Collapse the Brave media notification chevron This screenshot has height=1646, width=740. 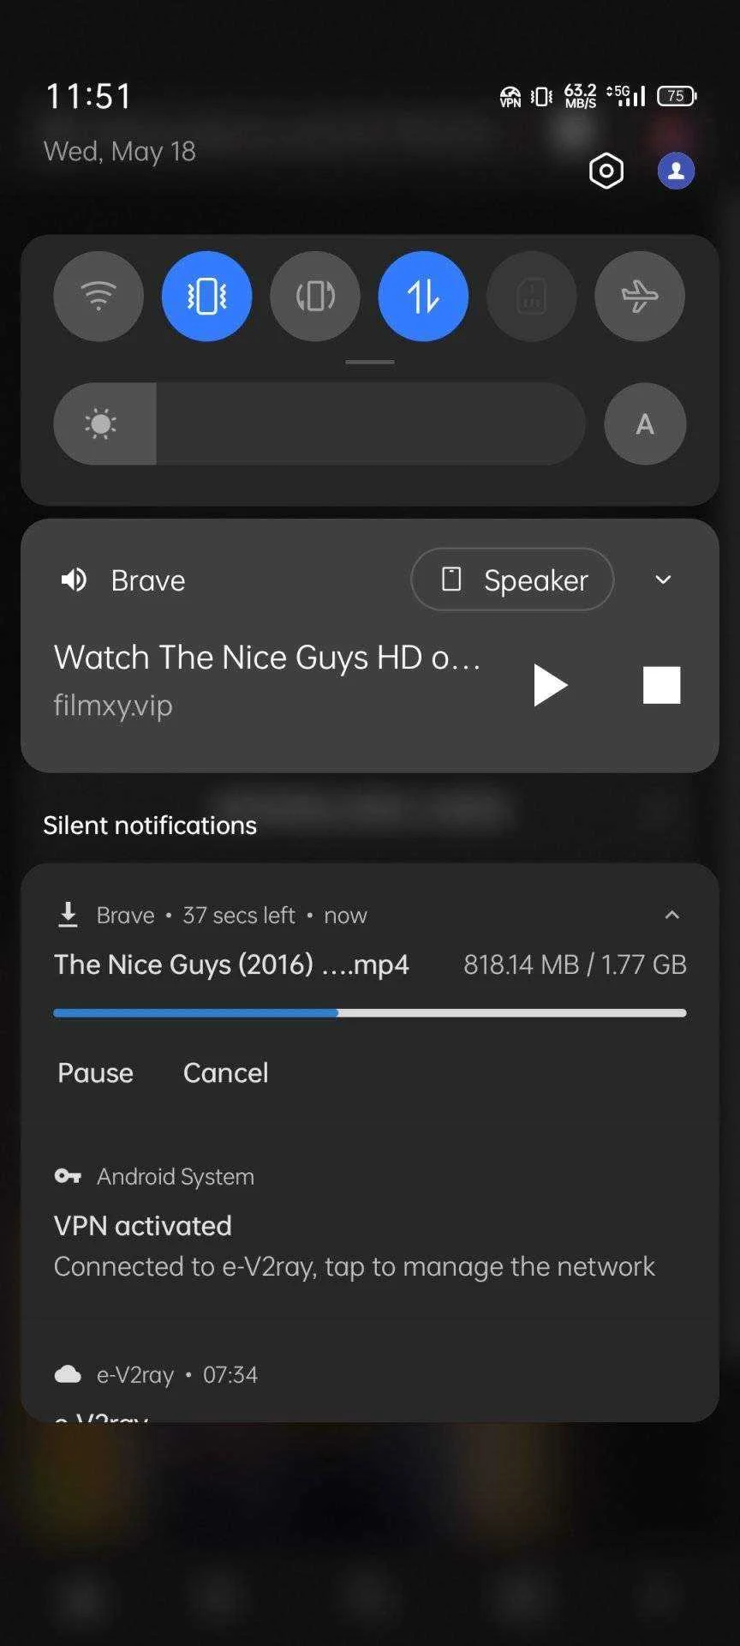point(663,580)
